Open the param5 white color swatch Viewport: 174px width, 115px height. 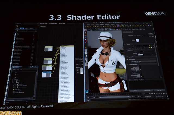[x=140, y=55]
